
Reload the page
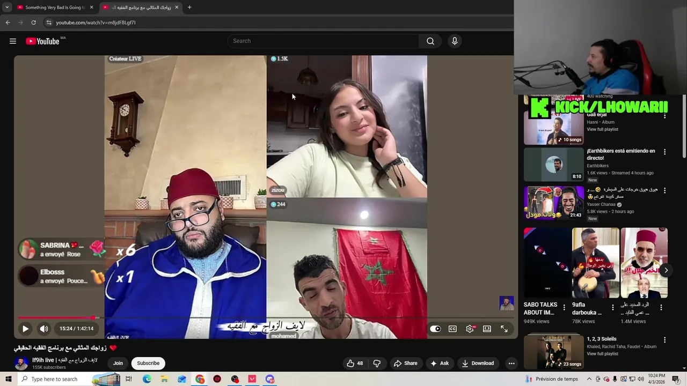(x=33, y=23)
